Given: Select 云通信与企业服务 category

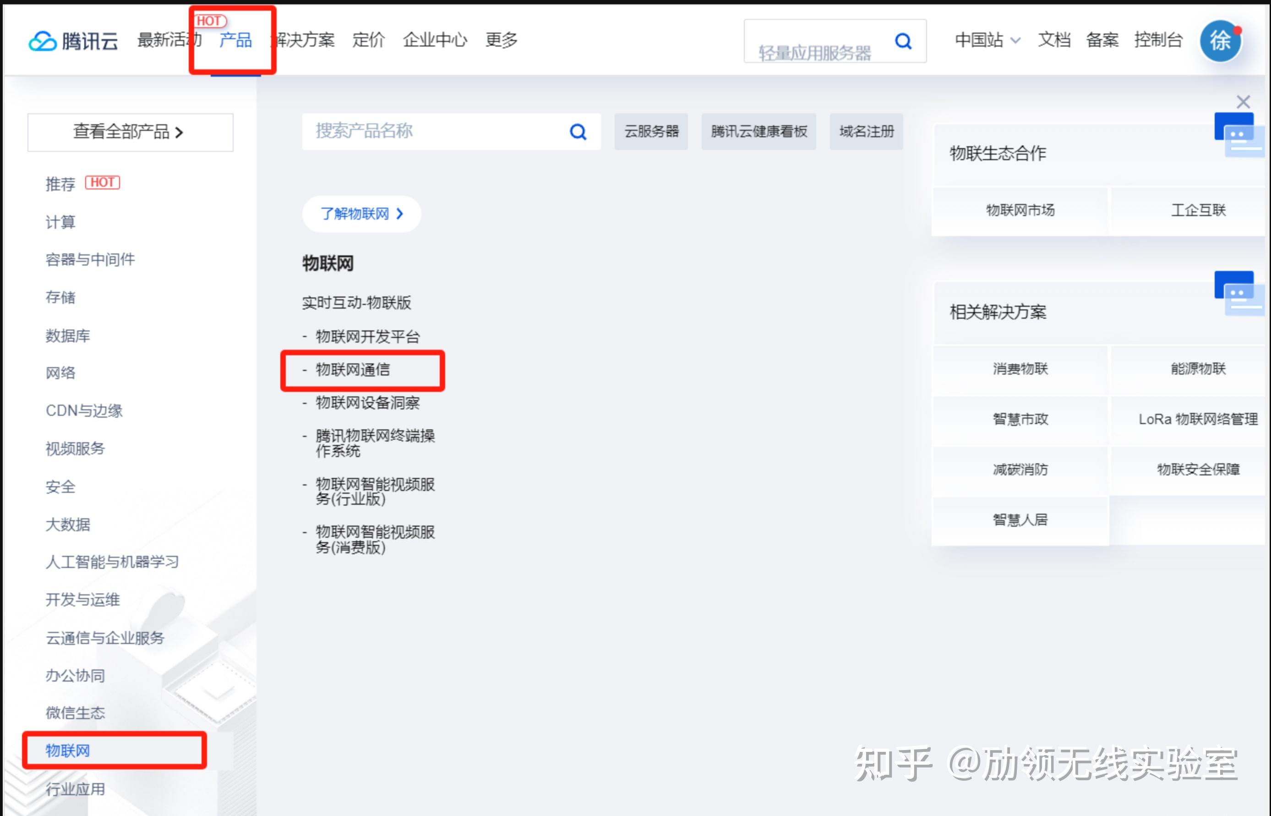Looking at the screenshot, I should point(105,638).
